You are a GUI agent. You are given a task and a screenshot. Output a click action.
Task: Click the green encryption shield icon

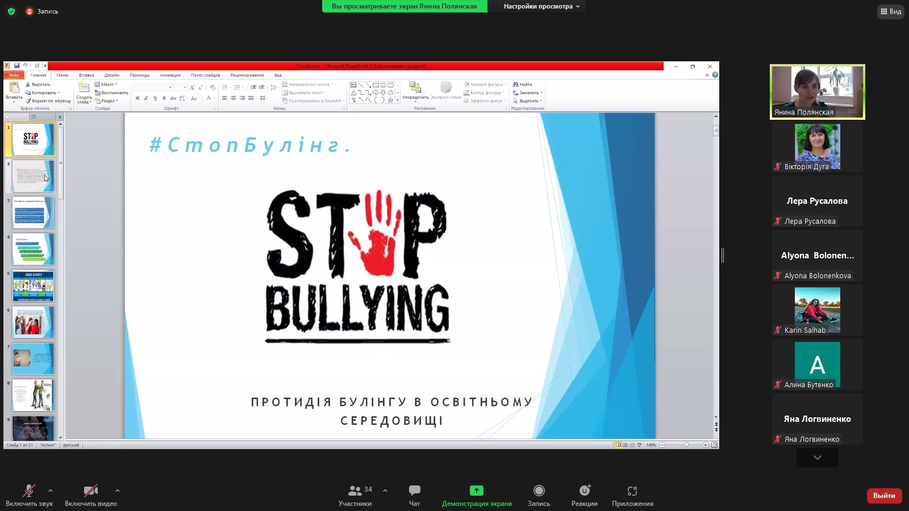[x=11, y=11]
